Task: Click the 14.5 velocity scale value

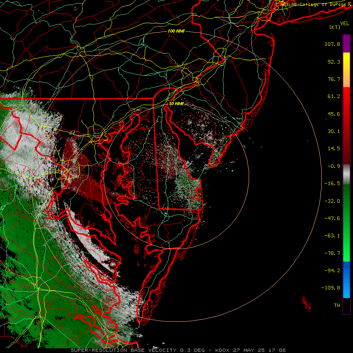Action: pyautogui.click(x=334, y=149)
